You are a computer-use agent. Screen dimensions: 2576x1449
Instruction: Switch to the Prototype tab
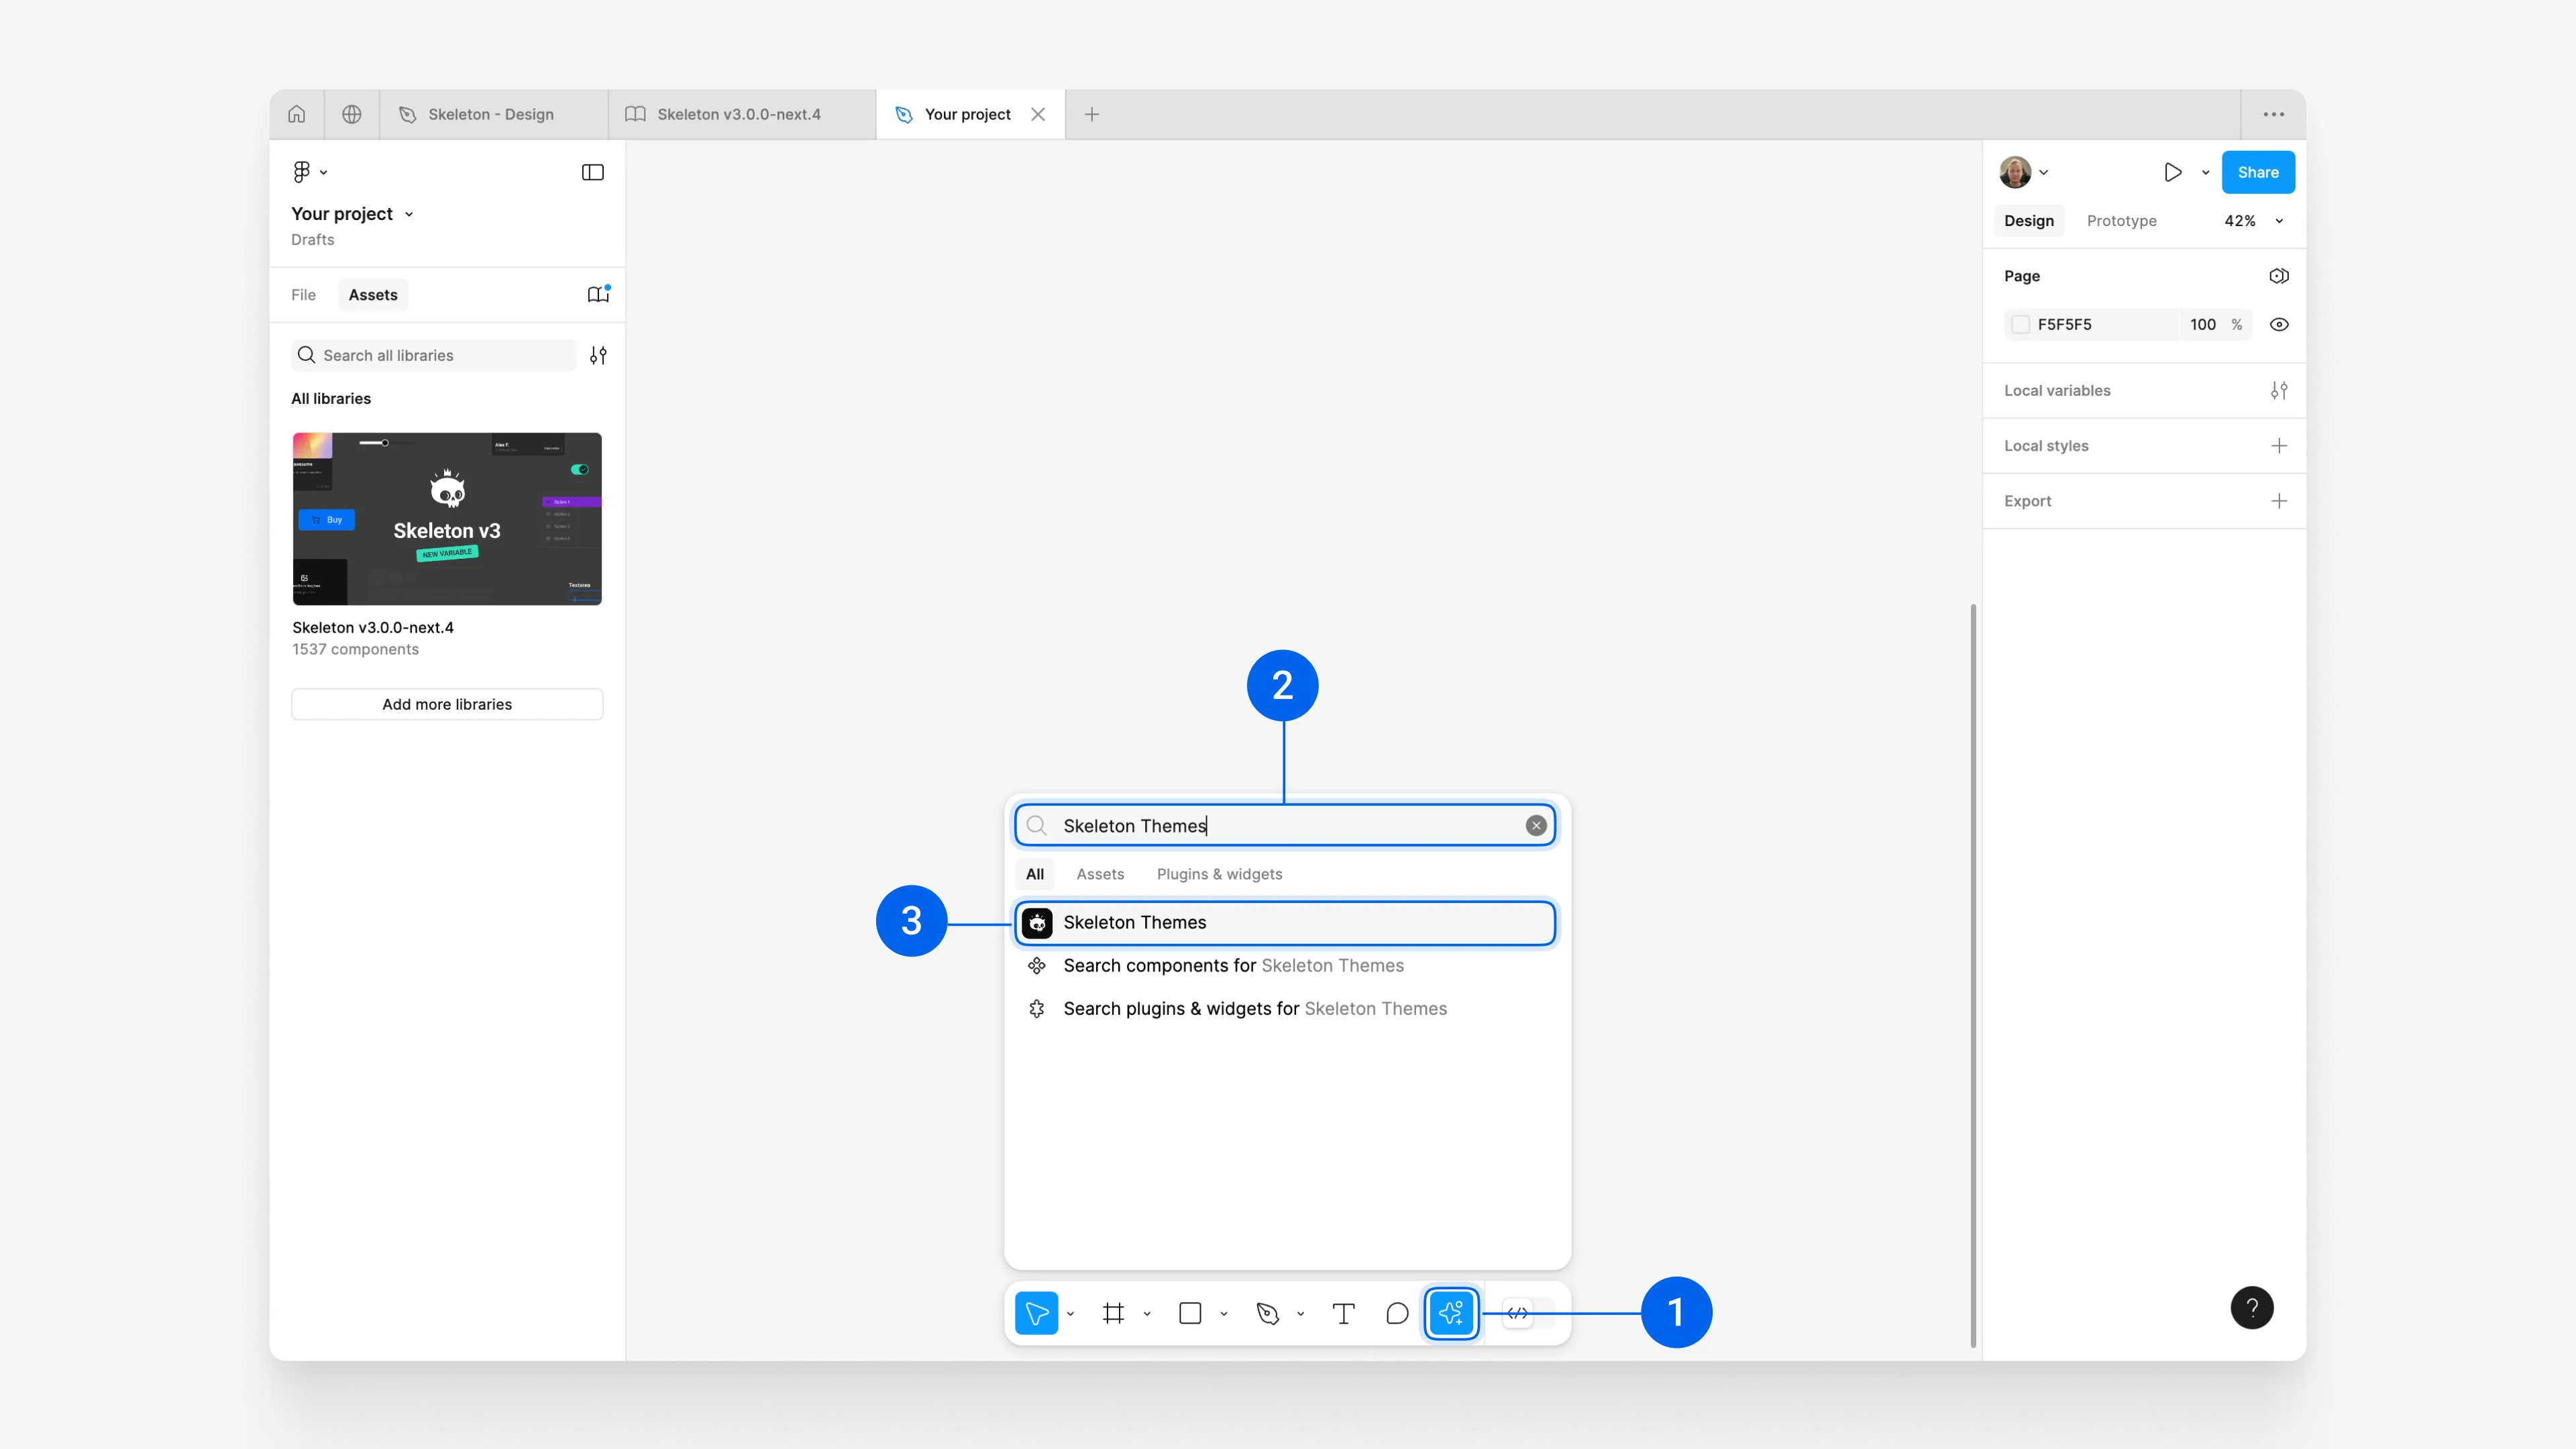pyautogui.click(x=2121, y=221)
